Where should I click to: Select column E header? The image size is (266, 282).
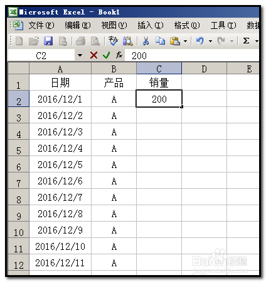(x=243, y=69)
